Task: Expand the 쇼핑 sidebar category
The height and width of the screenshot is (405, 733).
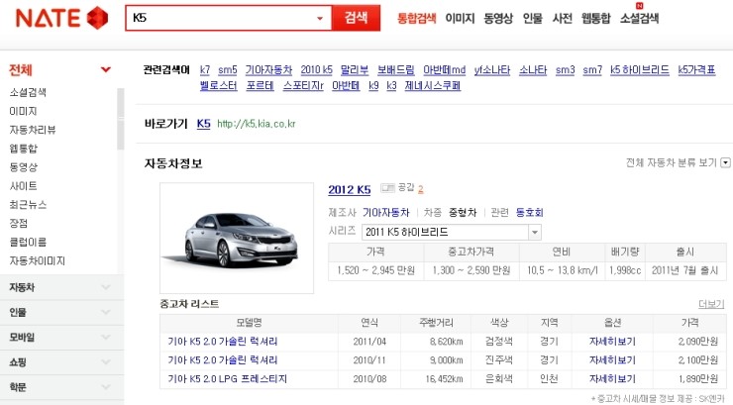Action: 61,362
